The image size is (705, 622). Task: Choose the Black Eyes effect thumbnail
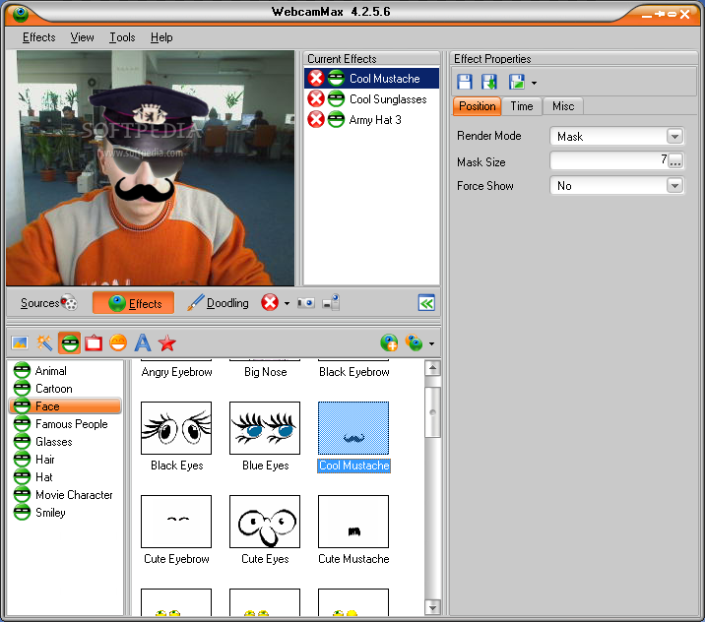tap(176, 428)
